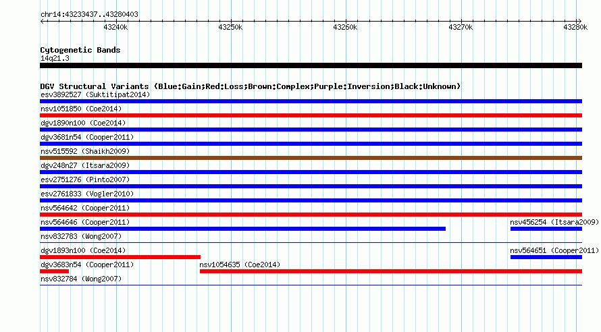Image resolution: width=601 pixels, height=332 pixels.
Task: Click the red loss bar under nsv1051850
Action: click(x=311, y=115)
